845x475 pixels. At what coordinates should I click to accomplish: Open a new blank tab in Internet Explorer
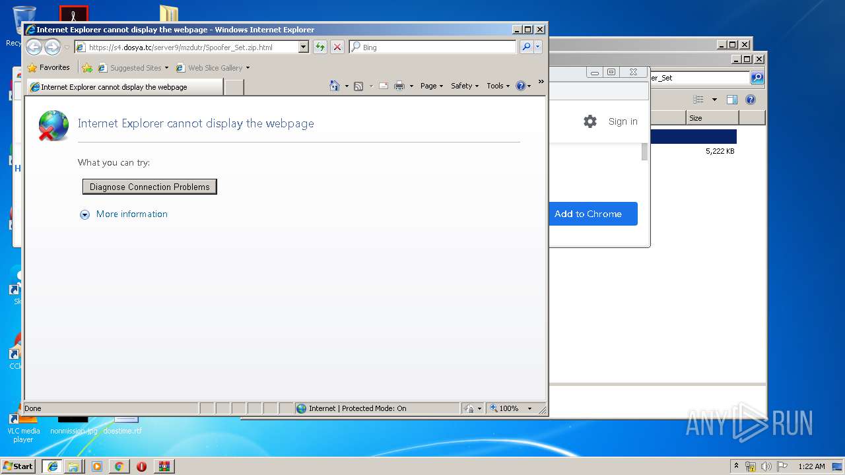(x=234, y=87)
